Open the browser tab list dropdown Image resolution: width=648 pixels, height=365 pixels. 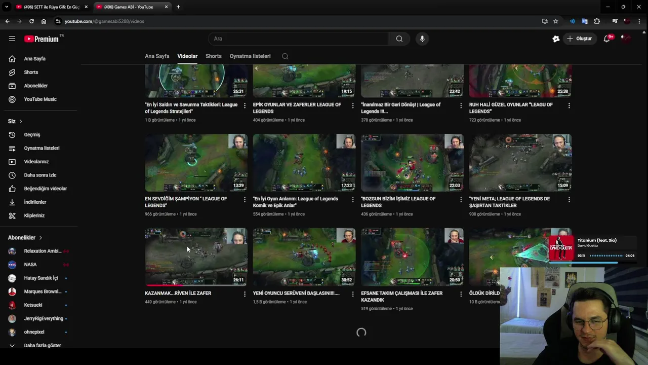click(x=7, y=7)
